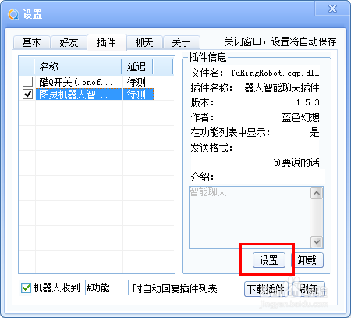The image size is (351, 318).
Task: Enable the 酷Q开关 plugin checkbox
Action: point(27,82)
